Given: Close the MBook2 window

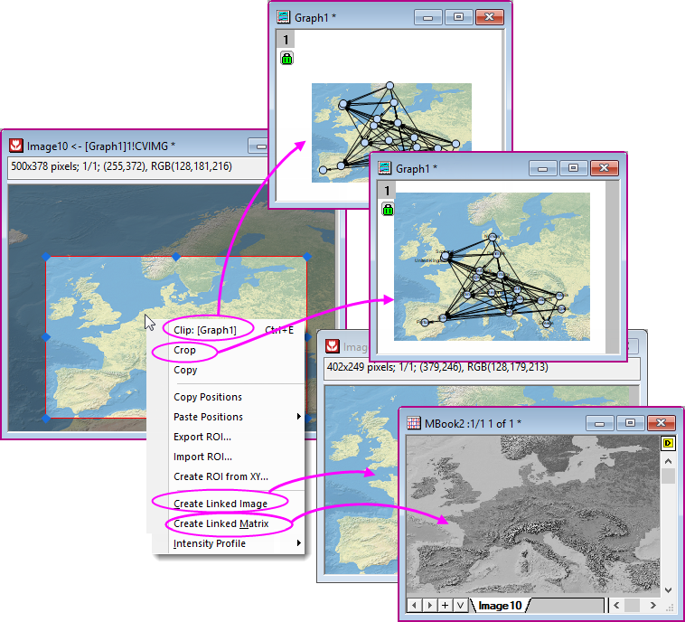Looking at the screenshot, I should [661, 423].
